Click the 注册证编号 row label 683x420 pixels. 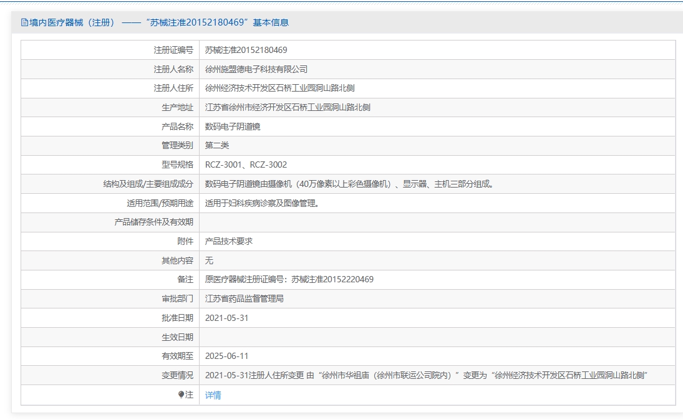point(173,50)
